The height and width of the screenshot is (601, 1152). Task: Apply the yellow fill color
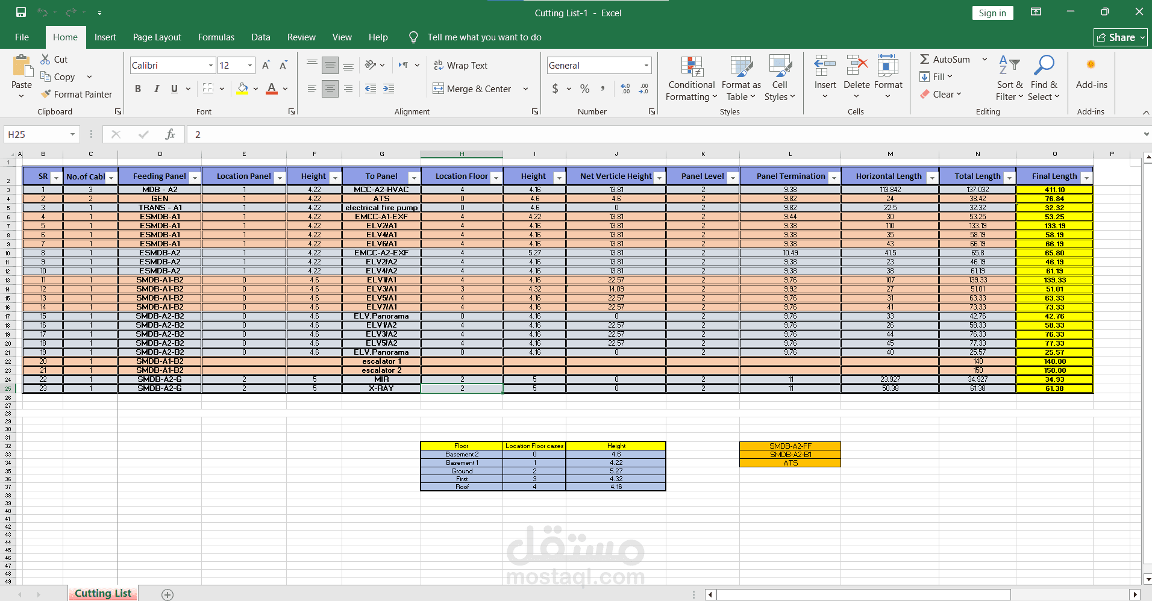[242, 89]
